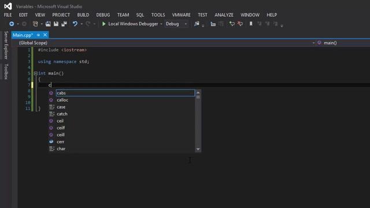Click IntelliSense list scroll up arrow
This screenshot has height=208, width=370.
198,92
